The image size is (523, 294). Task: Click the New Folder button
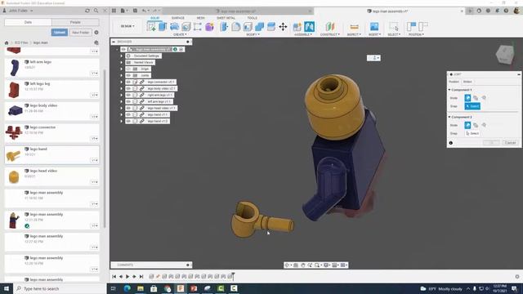point(80,33)
